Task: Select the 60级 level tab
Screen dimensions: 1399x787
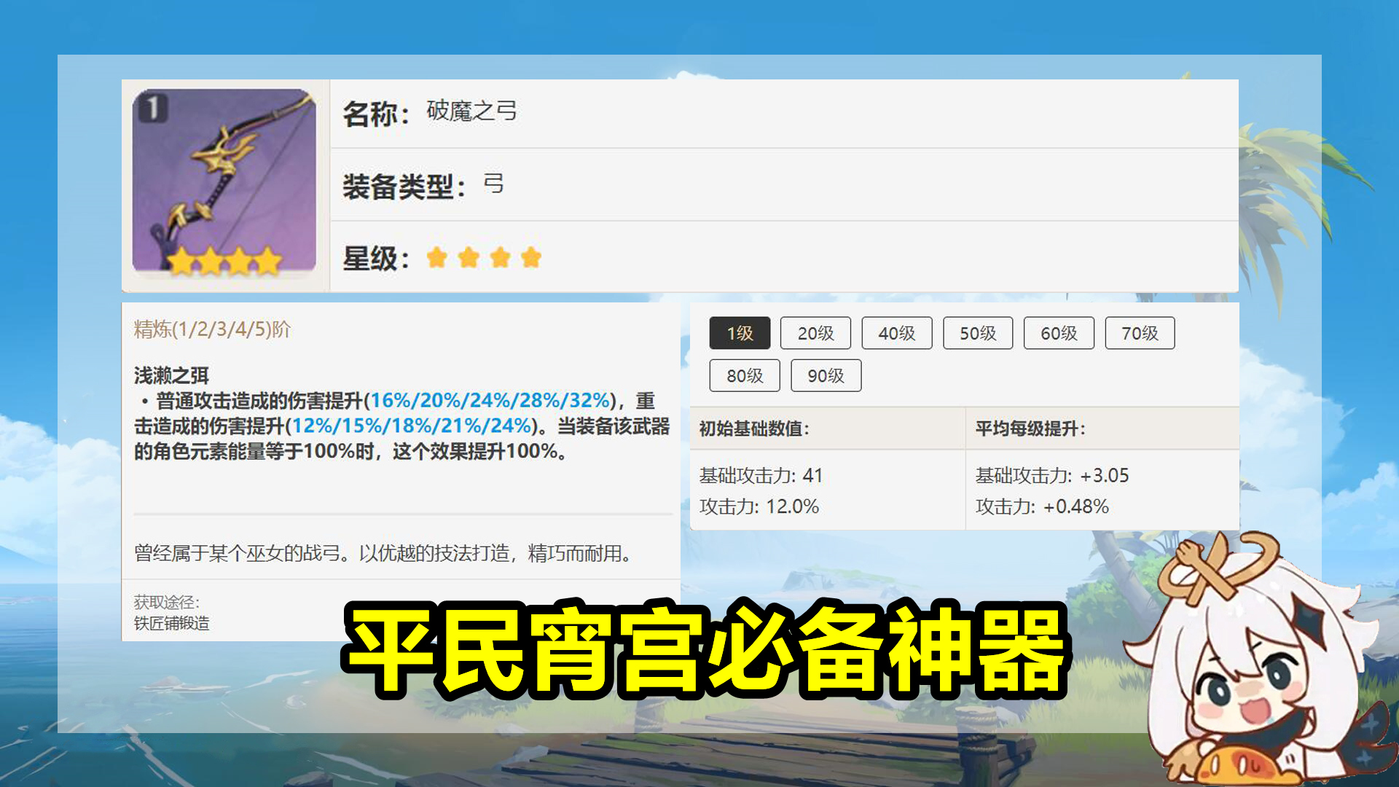Action: (1059, 333)
